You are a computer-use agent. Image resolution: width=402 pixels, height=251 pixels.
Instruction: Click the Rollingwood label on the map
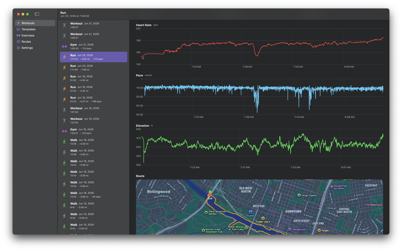click(159, 192)
